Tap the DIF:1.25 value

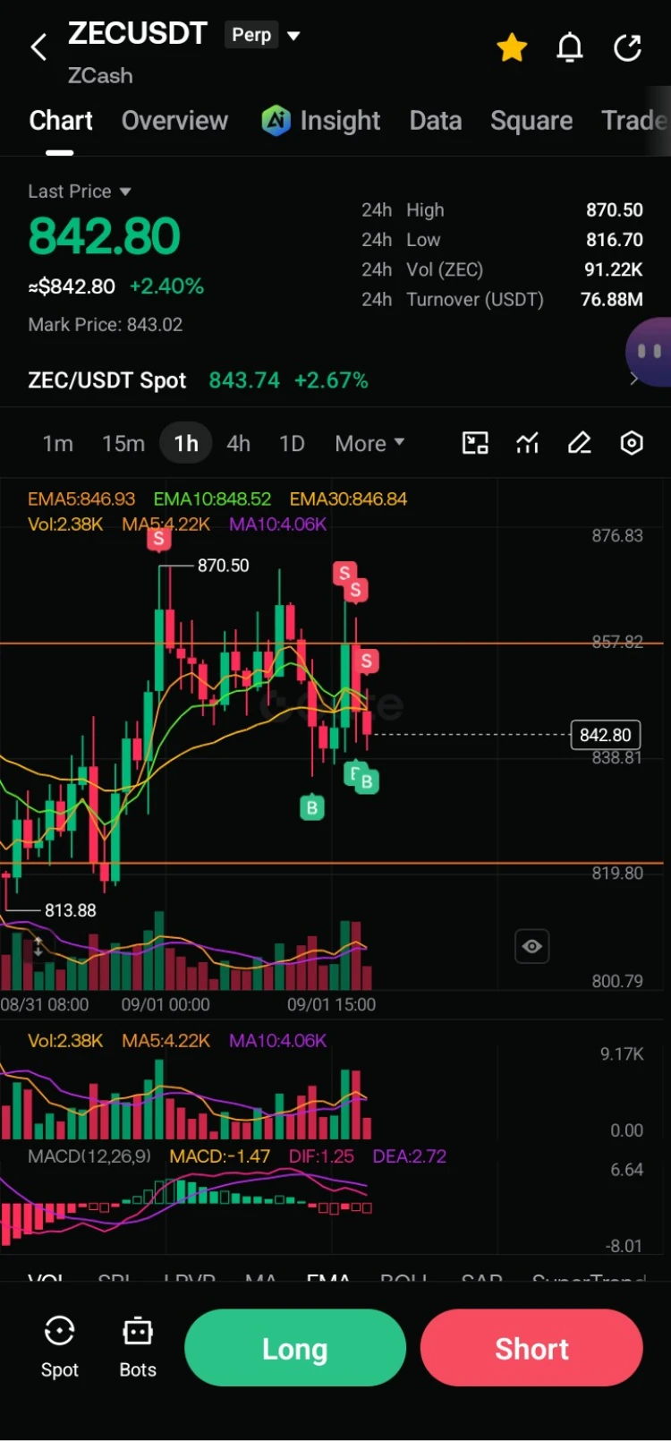click(321, 1156)
